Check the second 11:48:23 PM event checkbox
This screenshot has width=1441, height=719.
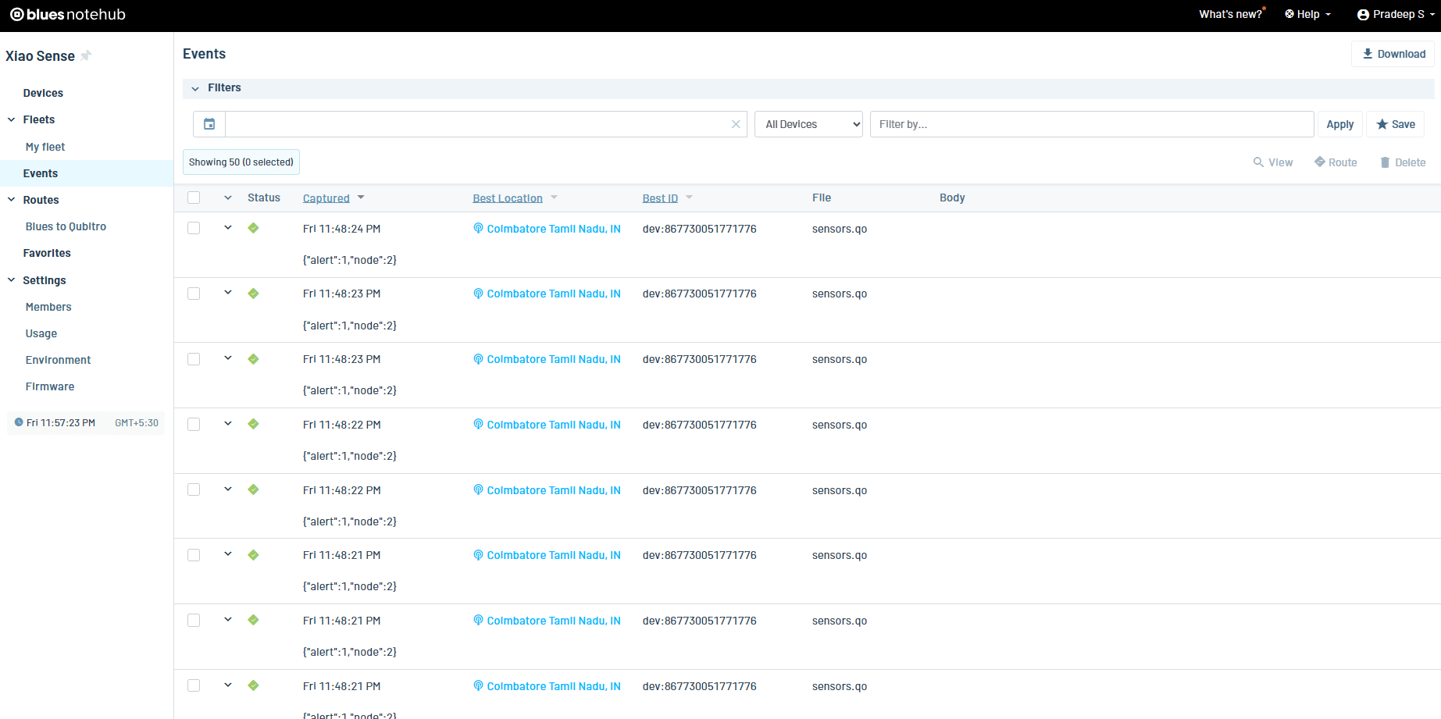(x=194, y=359)
